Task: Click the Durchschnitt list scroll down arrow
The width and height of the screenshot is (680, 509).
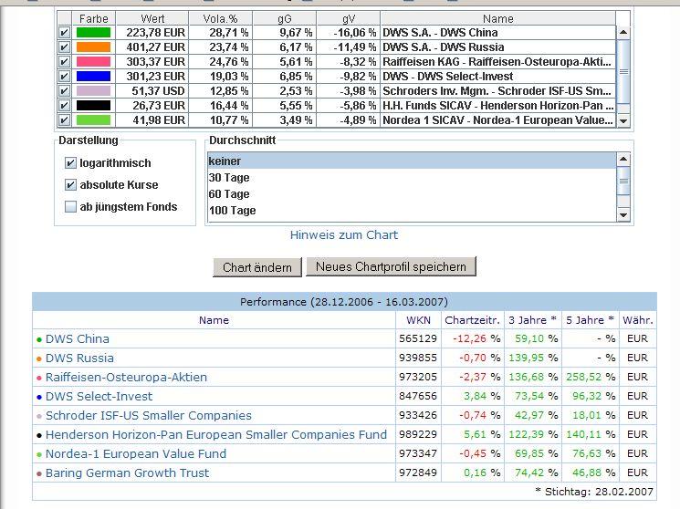Action: point(623,215)
